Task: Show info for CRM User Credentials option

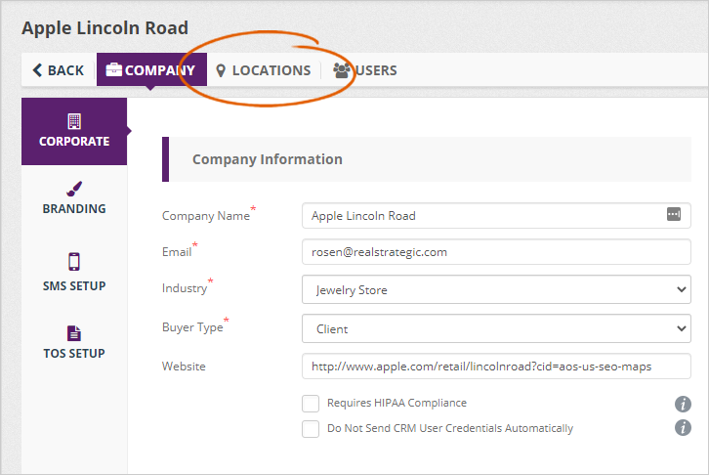Action: click(x=684, y=428)
